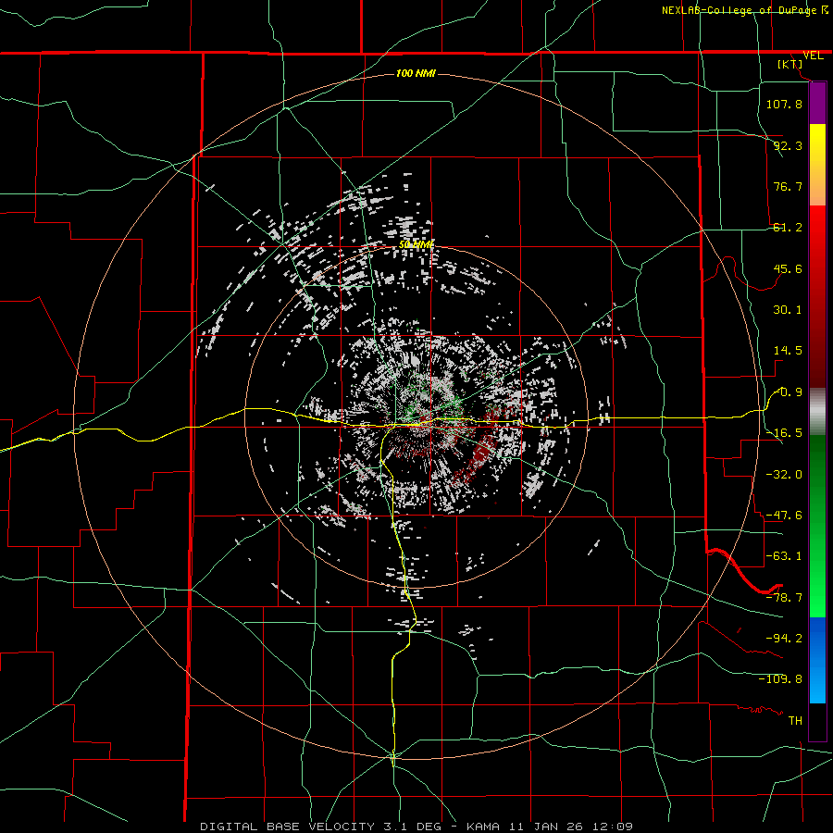
Task: Click the -78.7 velocity scale value
Action: tap(784, 598)
